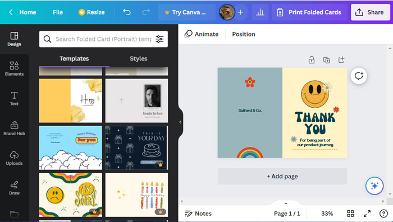Select the Draw tool

click(14, 188)
